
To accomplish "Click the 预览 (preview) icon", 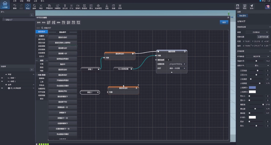I will (x=245, y=6).
